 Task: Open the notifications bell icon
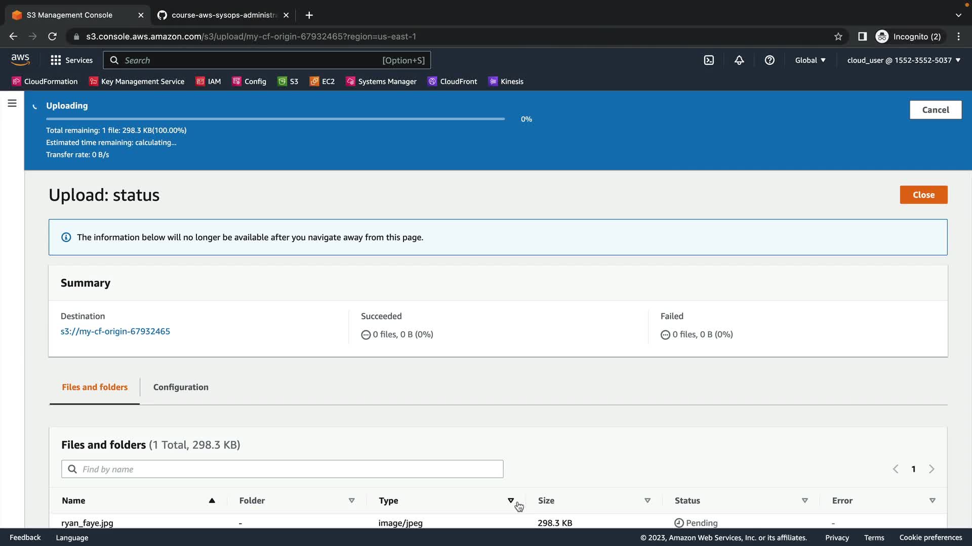click(739, 60)
